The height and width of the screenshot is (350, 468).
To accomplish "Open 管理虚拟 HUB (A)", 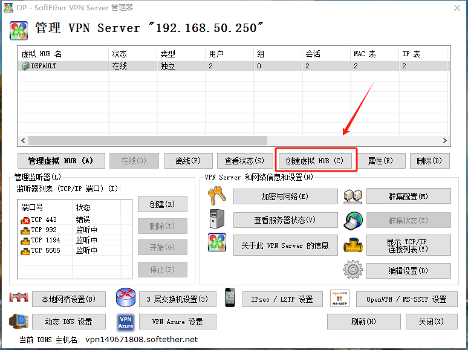I will [x=61, y=161].
